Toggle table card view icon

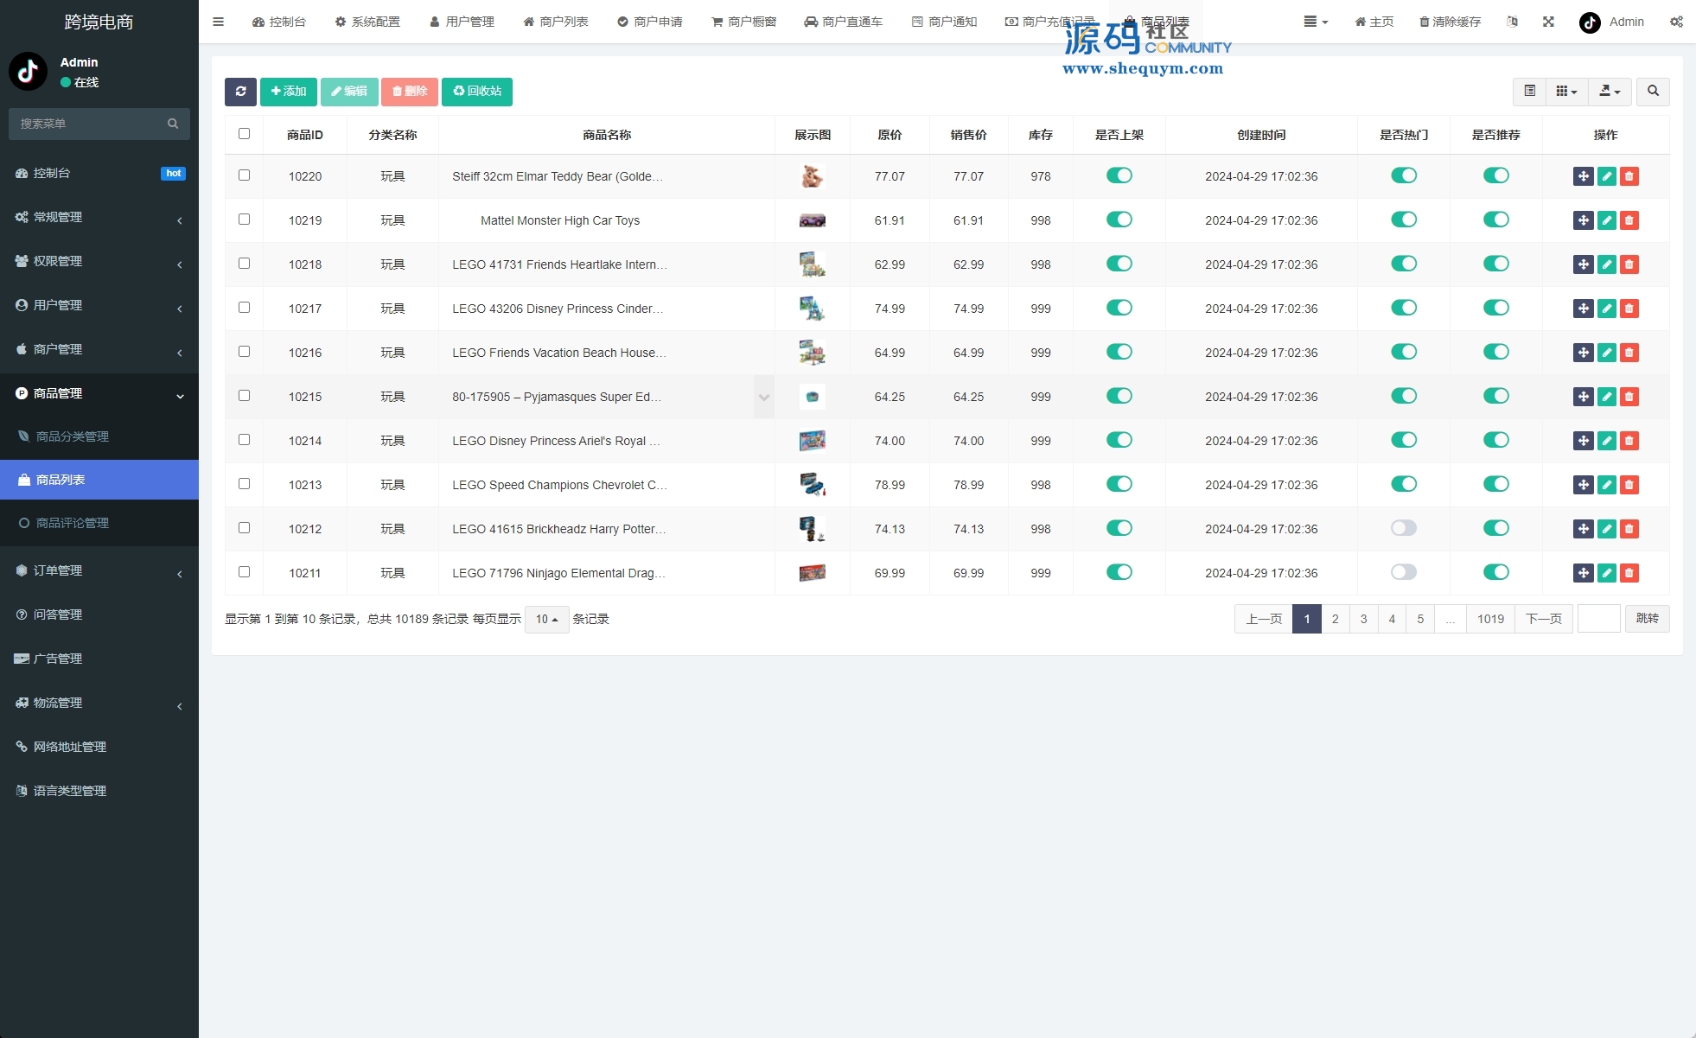tap(1529, 92)
